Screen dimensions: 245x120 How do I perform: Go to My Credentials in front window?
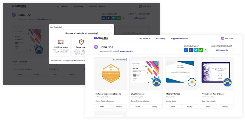click(145, 38)
